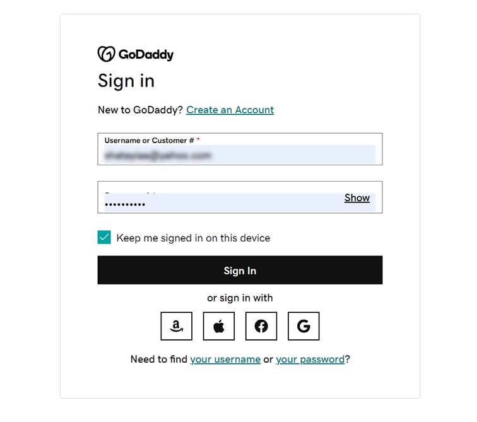
Task: Sign in with Facebook icon
Action: [261, 326]
